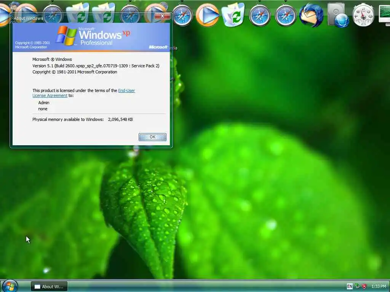Launch the stopwatch clock dock icon

[x=363, y=15]
